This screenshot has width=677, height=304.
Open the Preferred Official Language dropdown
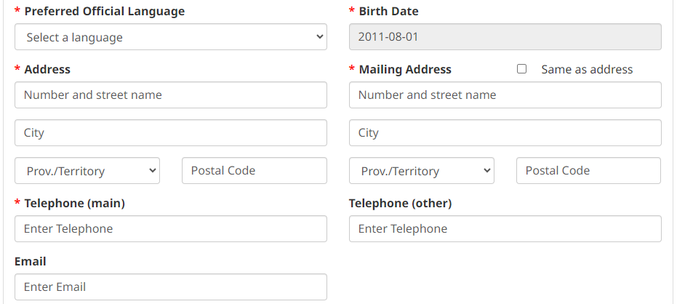point(170,37)
